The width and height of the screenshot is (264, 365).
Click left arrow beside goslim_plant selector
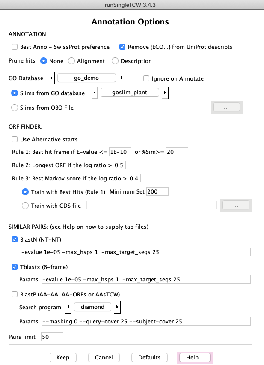(x=95, y=93)
